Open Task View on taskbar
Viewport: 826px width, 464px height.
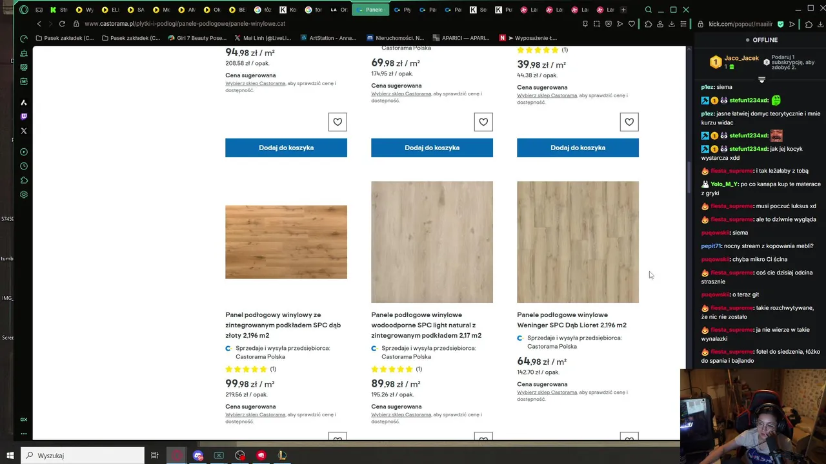coord(155,456)
